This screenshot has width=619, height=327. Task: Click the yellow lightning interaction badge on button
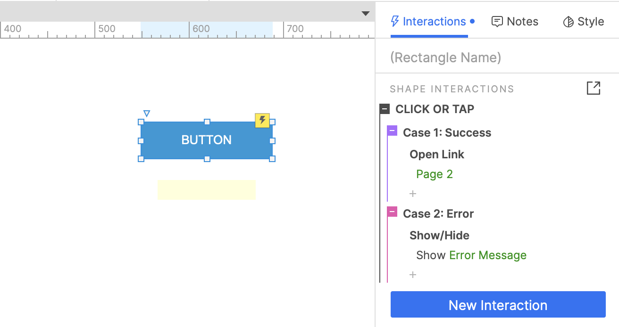click(262, 120)
